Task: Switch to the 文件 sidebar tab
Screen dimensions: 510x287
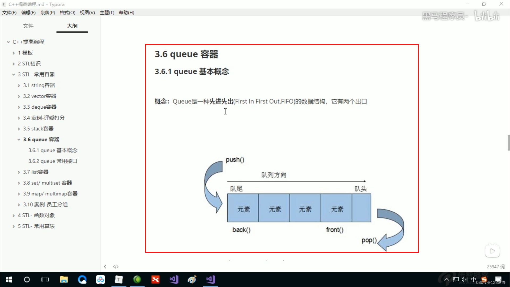Action: (28, 26)
